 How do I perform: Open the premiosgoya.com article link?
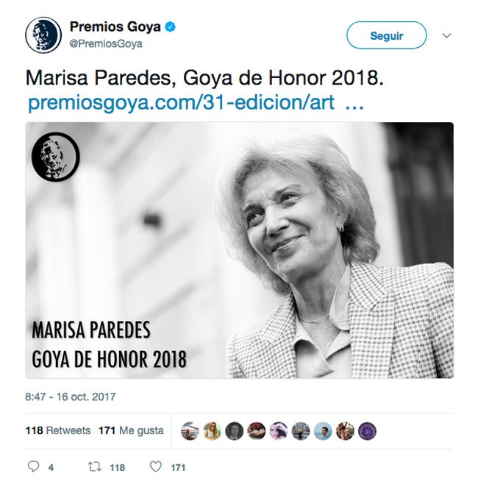[181, 102]
